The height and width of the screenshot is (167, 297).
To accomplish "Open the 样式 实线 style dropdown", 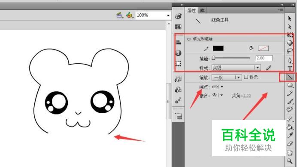I will [236, 68].
